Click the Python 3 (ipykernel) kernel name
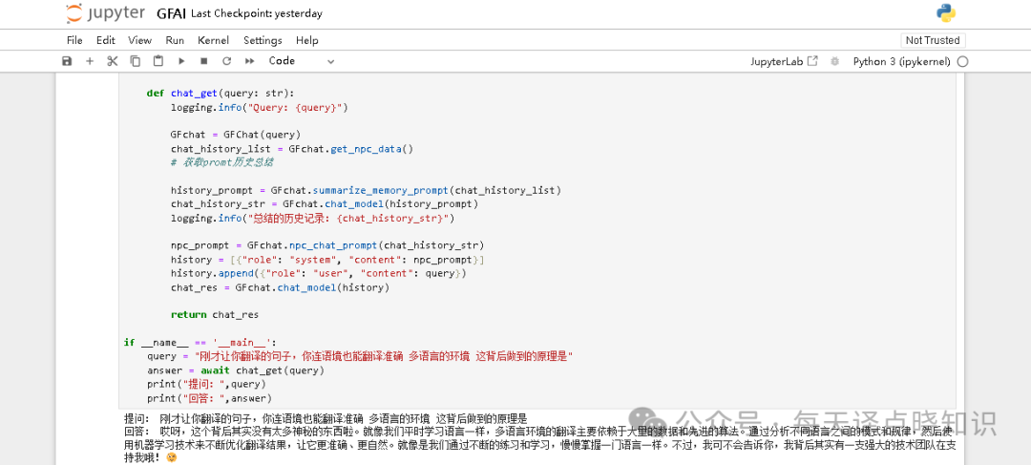Image resolution: width=1031 pixels, height=465 pixels. 901,61
